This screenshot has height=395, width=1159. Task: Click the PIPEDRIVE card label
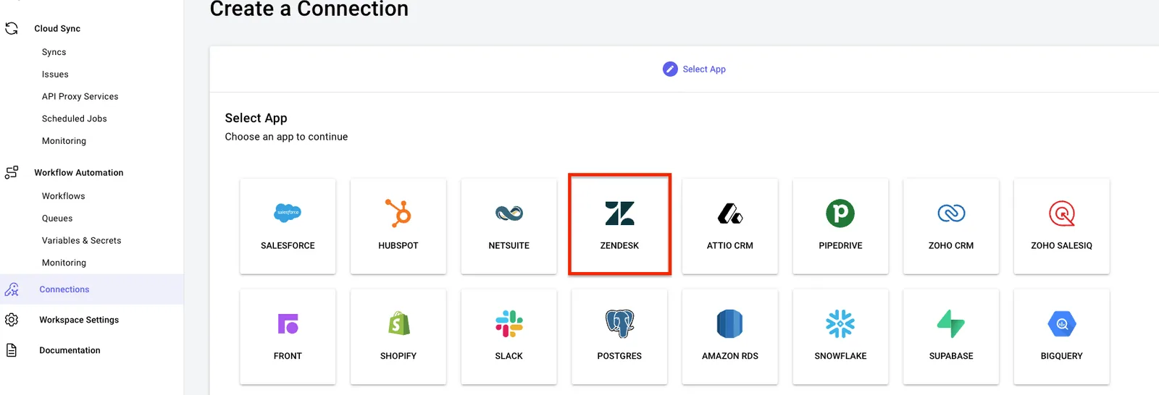coord(840,246)
